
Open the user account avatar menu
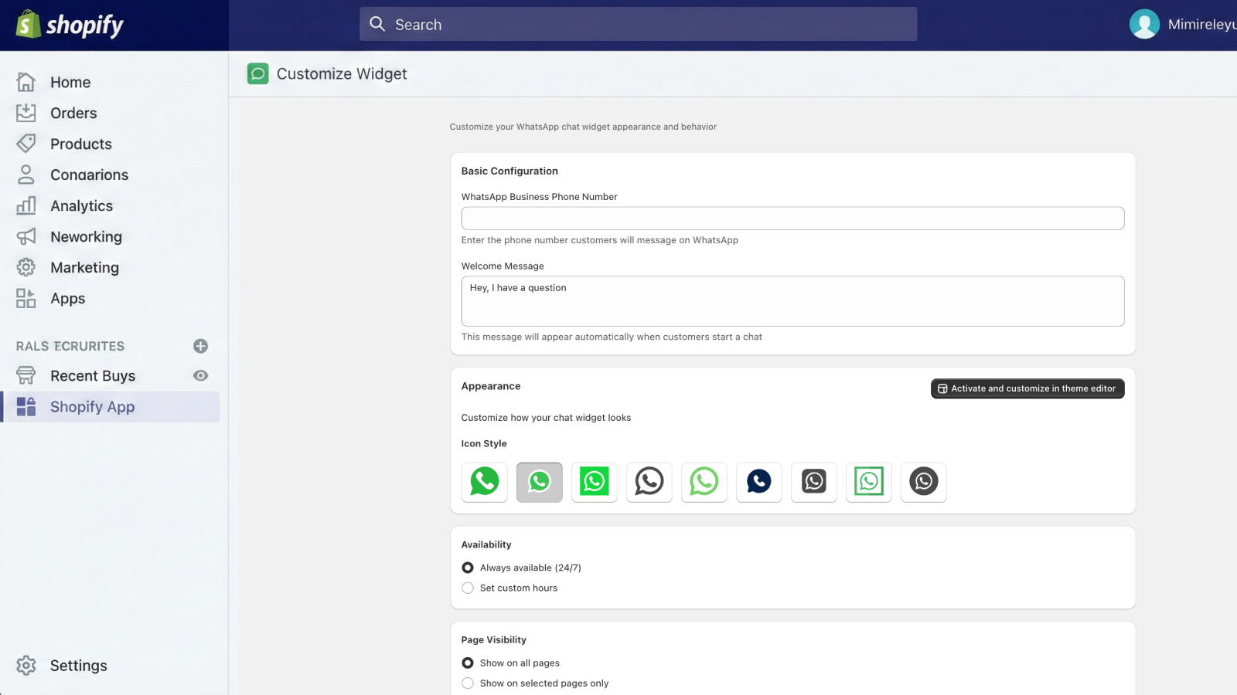click(x=1144, y=25)
